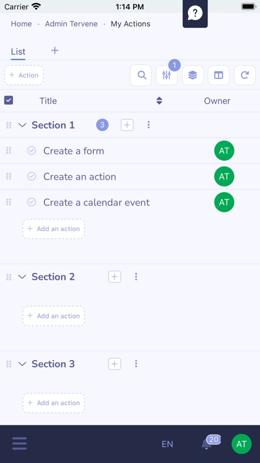Collapse Section 2 using the chevron
260x463 pixels.
(22, 277)
